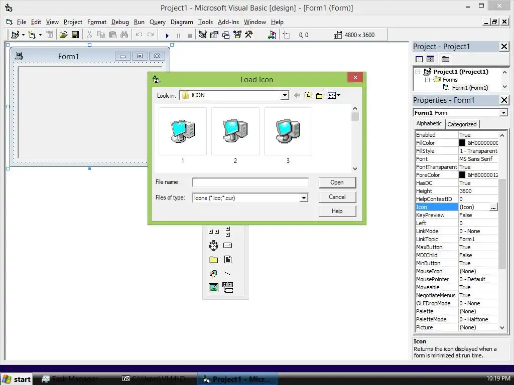514x385 pixels.
Task: Collapse the Forms folder tree node
Action: [x=427, y=80]
